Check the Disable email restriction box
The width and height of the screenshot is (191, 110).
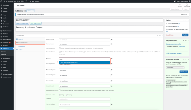coord(60,90)
